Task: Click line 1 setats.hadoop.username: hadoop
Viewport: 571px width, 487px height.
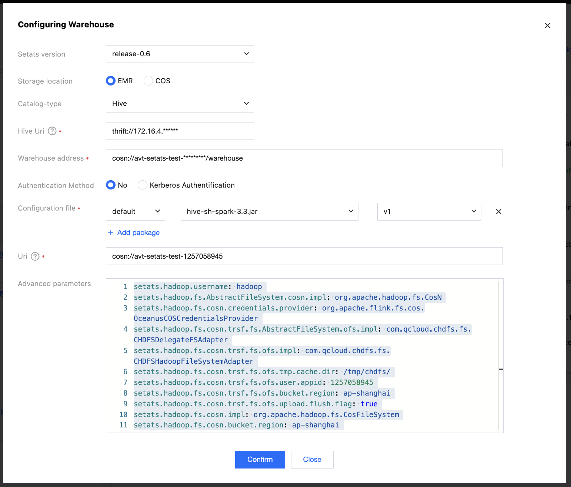Action: point(198,287)
